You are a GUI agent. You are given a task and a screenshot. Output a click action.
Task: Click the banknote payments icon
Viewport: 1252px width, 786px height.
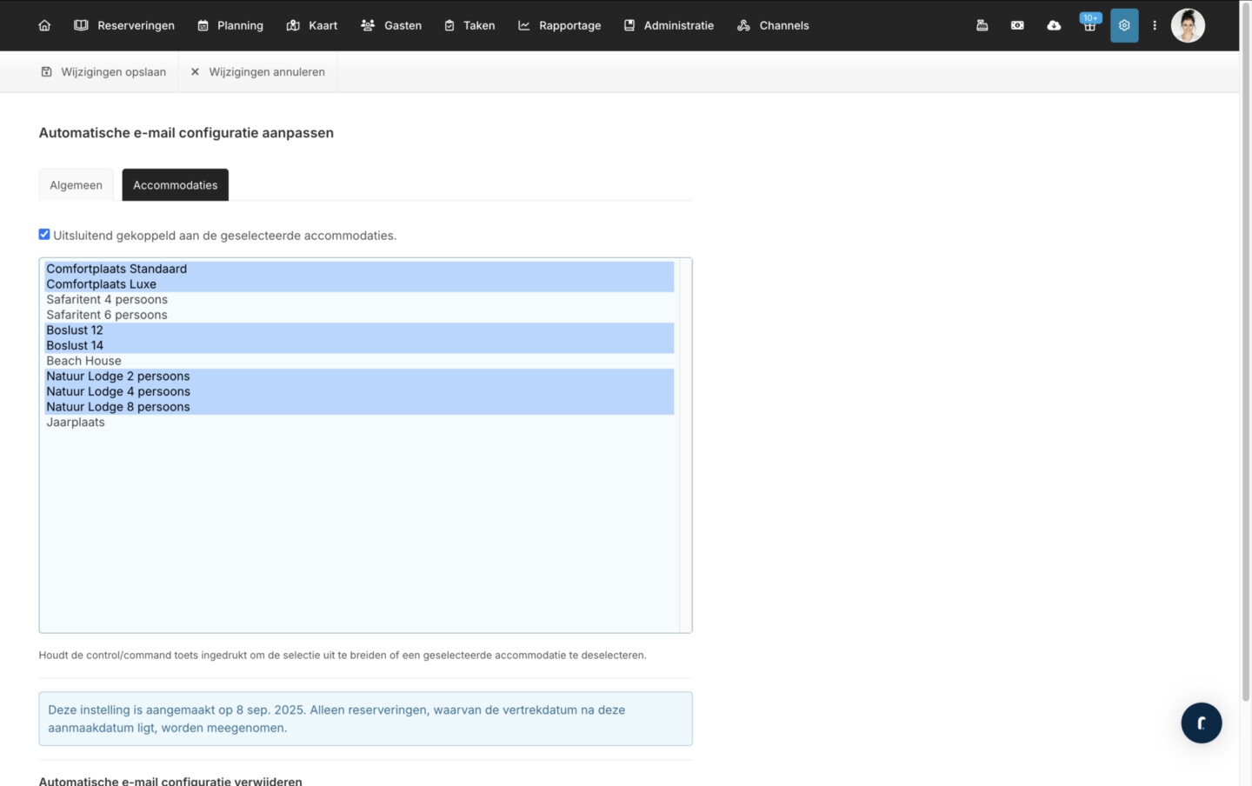point(1017,25)
